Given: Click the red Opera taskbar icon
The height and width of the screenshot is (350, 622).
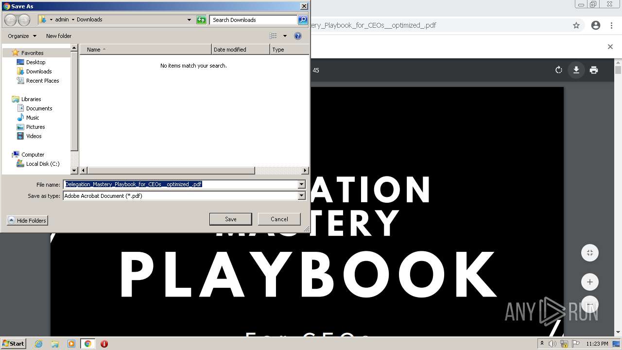Looking at the screenshot, I should (104, 344).
